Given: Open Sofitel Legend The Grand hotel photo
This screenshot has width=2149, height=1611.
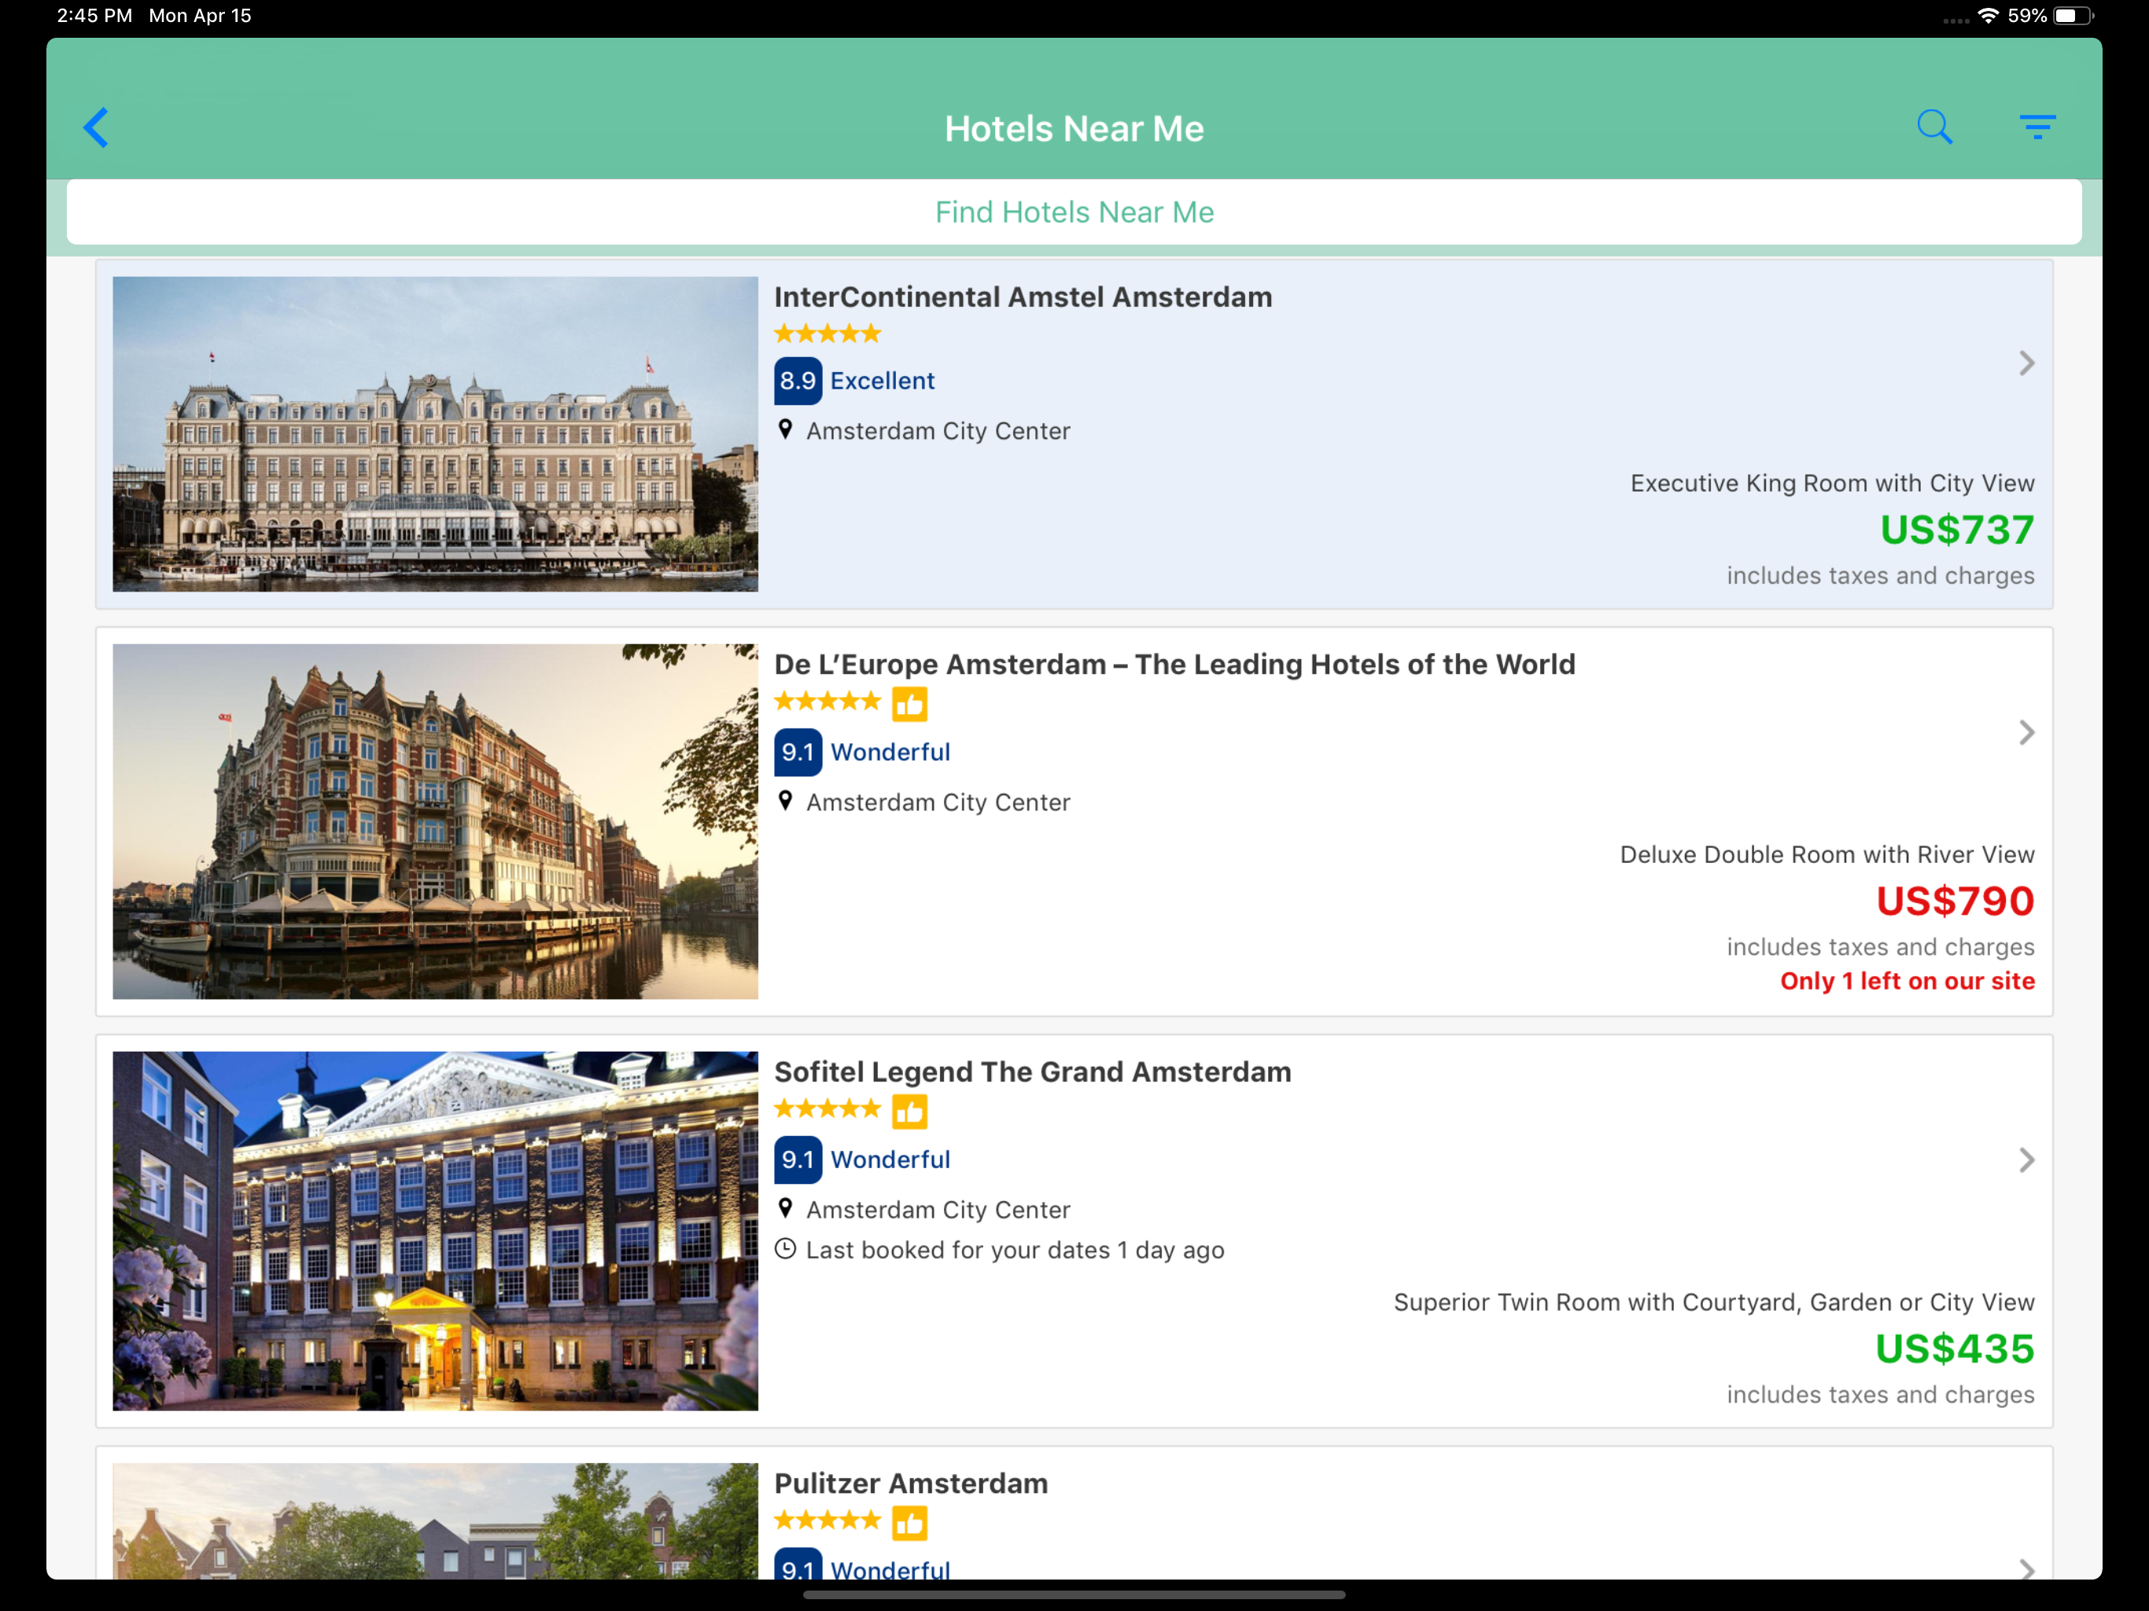Looking at the screenshot, I should (x=435, y=1231).
